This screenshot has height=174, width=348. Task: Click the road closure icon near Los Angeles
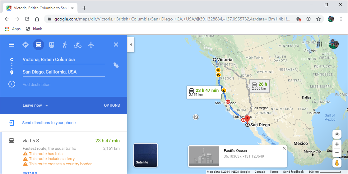[244, 120]
